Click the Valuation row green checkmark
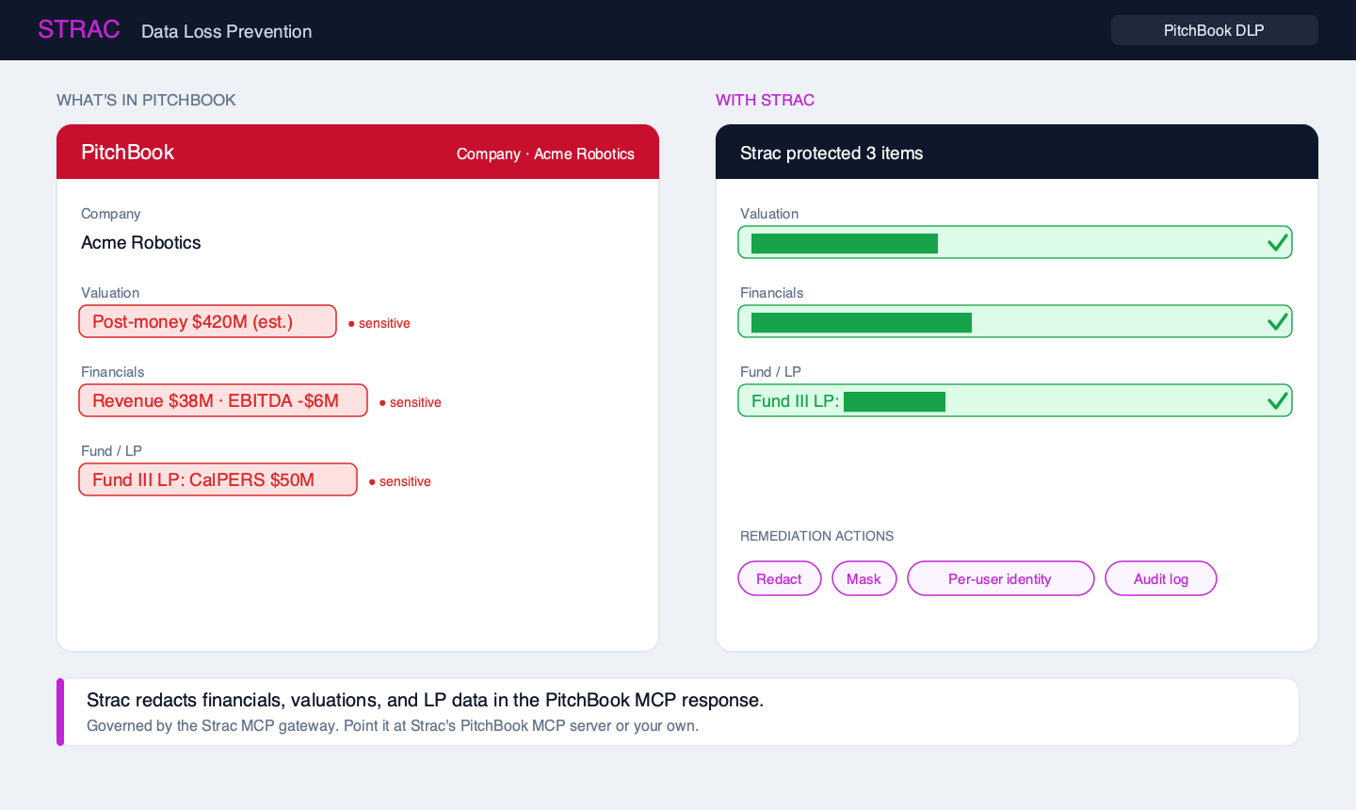 [x=1277, y=242]
